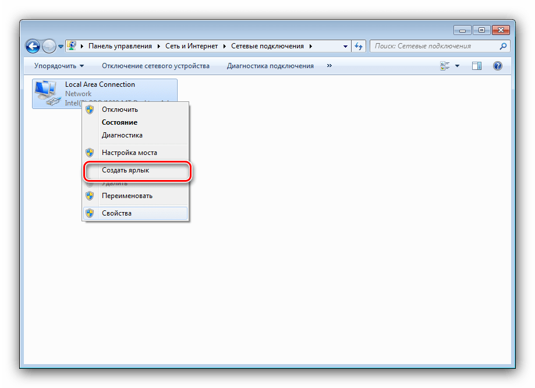The height and width of the screenshot is (388, 535).
Task: Open help with the question mark icon
Action: [x=498, y=66]
